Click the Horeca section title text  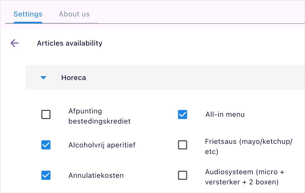coord(74,78)
